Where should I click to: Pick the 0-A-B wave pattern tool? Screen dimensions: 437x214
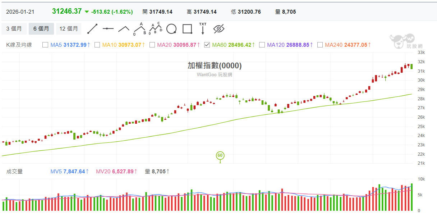(x=140, y=29)
